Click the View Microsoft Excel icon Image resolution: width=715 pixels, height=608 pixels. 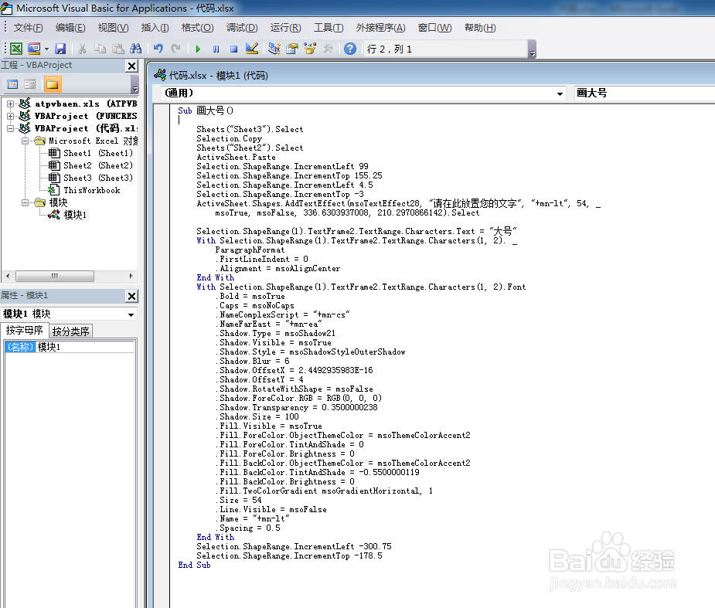point(16,49)
